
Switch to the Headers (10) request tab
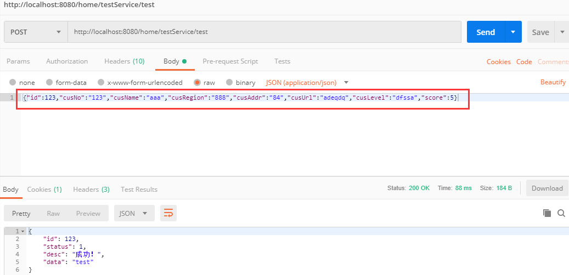[x=124, y=61]
